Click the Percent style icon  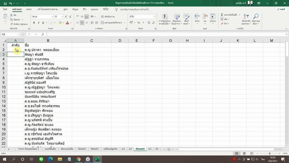pyautogui.click(x=139, y=23)
